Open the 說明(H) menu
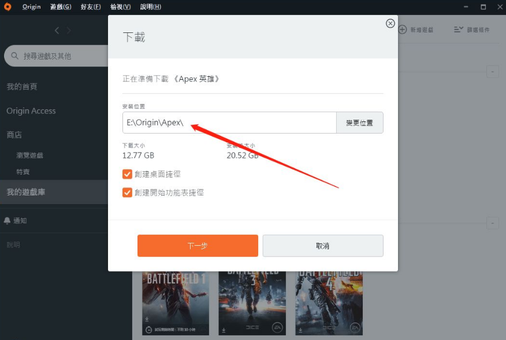Viewport: 506px width, 340px height. point(150,7)
